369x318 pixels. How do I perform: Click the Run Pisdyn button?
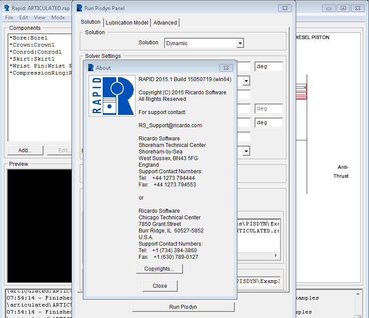[x=183, y=307]
